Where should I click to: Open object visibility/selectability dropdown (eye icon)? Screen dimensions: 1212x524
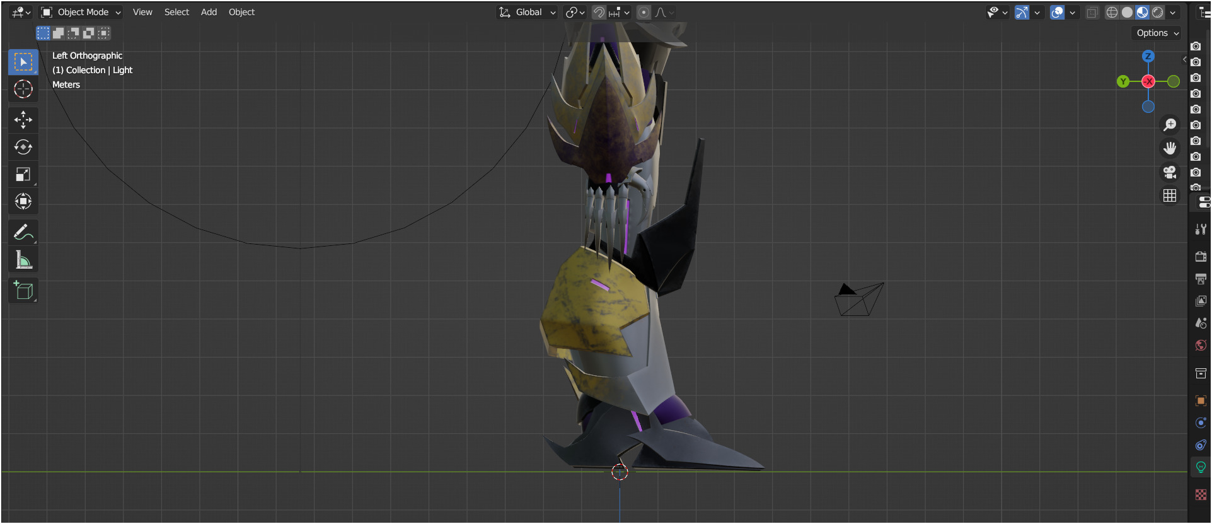point(998,12)
